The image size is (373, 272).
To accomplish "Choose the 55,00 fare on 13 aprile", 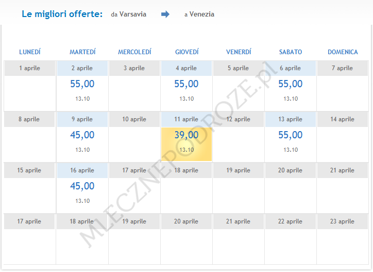I will [290, 135].
